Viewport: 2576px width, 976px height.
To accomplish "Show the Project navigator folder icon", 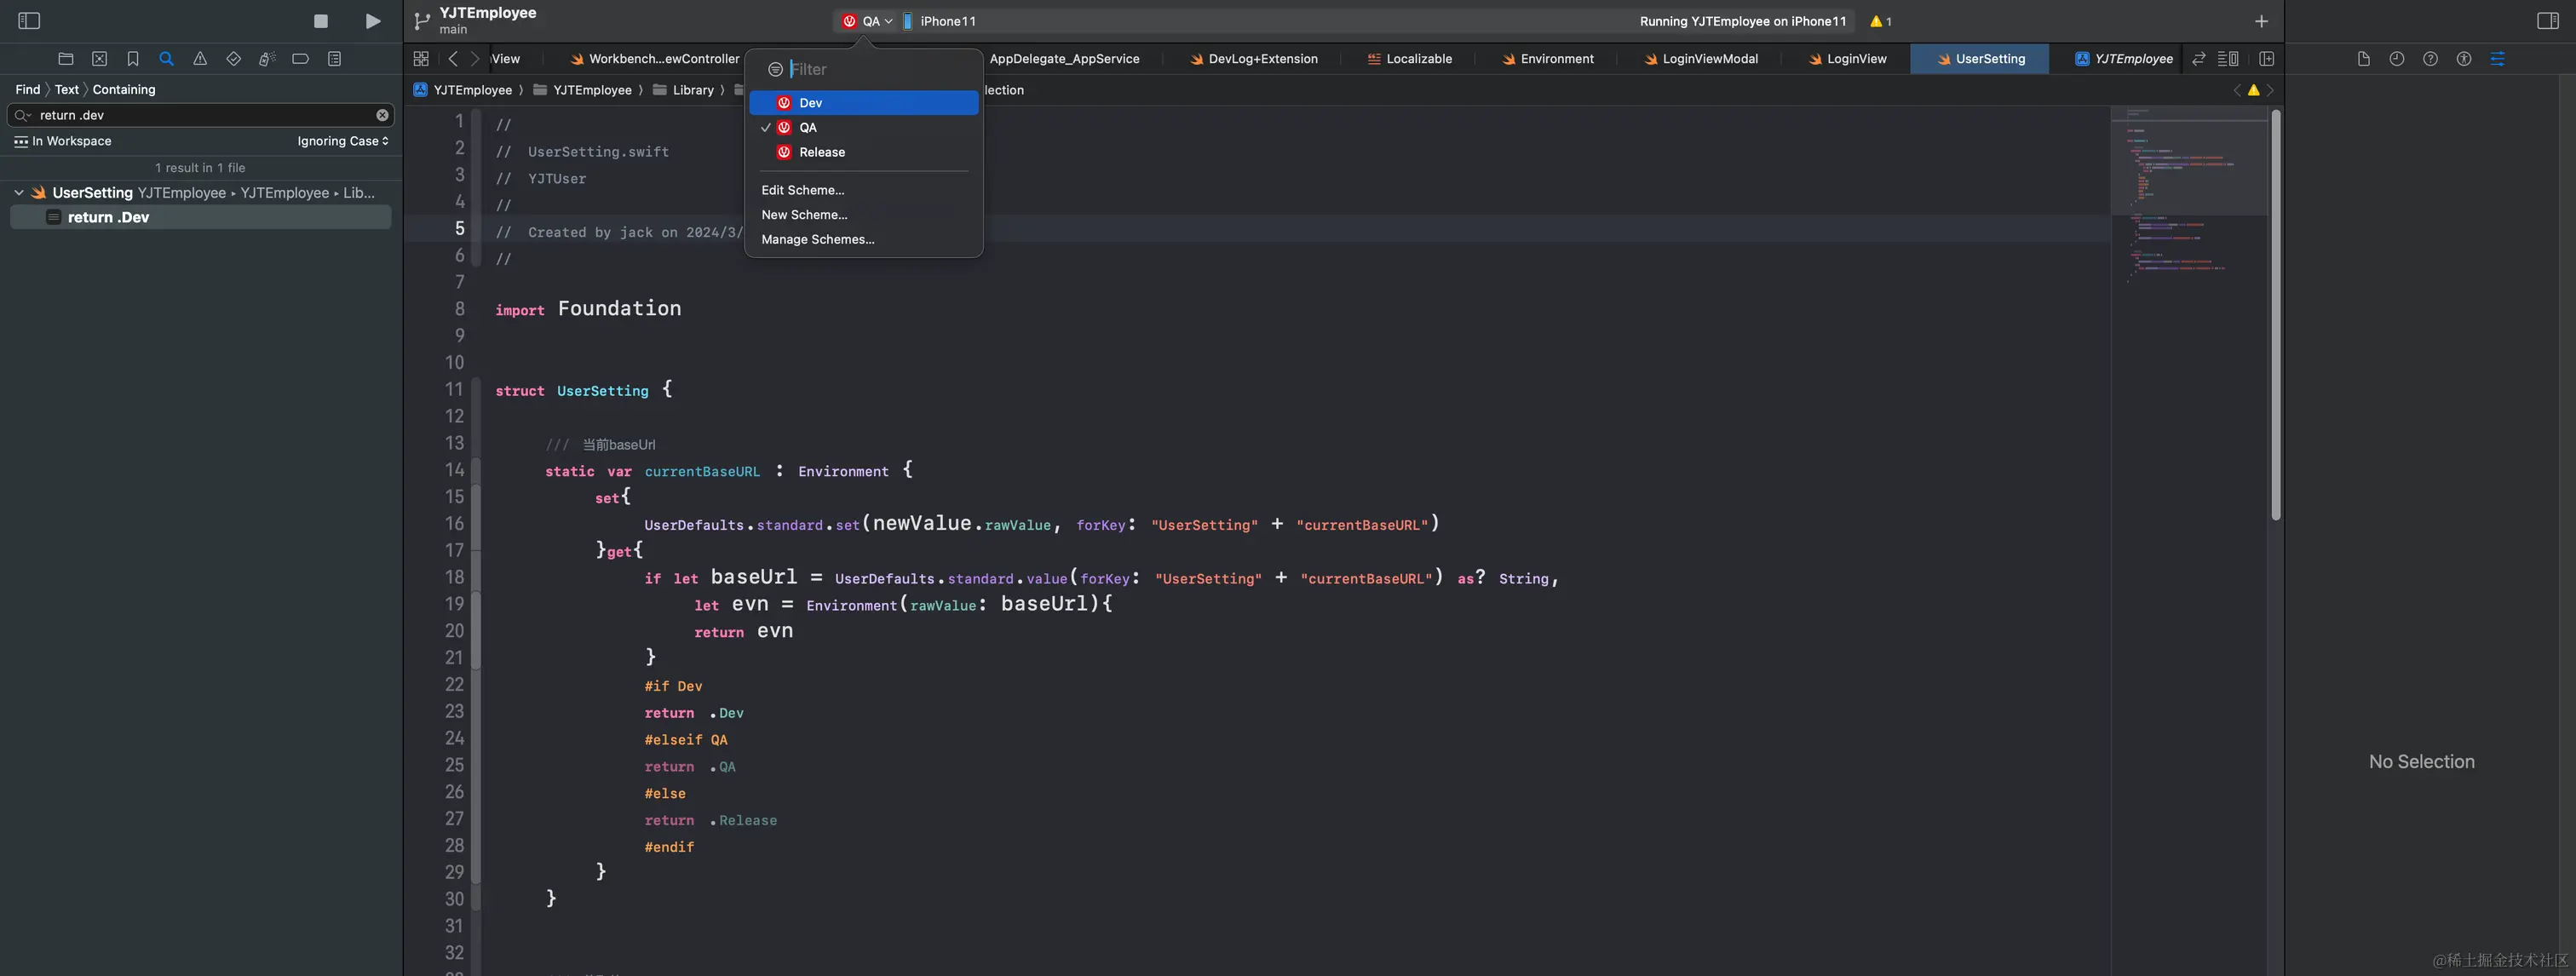I will 66,59.
